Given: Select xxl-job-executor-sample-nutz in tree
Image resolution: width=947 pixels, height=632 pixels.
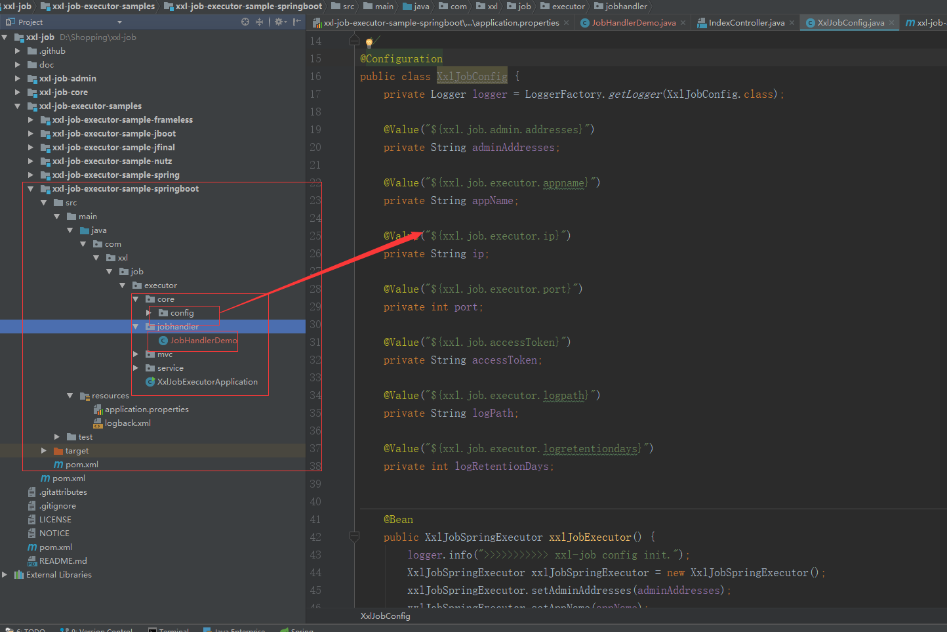Looking at the screenshot, I should point(112,161).
